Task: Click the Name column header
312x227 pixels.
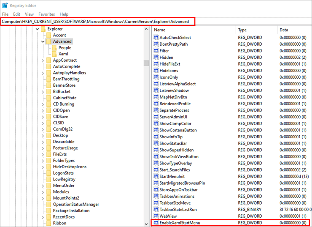Action: coord(194,30)
